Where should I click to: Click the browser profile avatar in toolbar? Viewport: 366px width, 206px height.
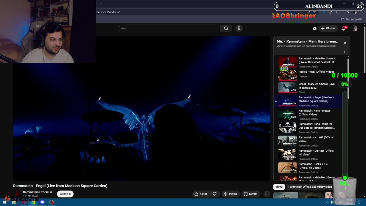(x=355, y=12)
